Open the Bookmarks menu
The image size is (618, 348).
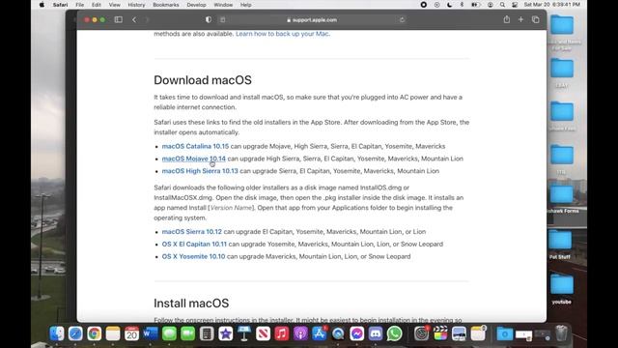point(165,5)
